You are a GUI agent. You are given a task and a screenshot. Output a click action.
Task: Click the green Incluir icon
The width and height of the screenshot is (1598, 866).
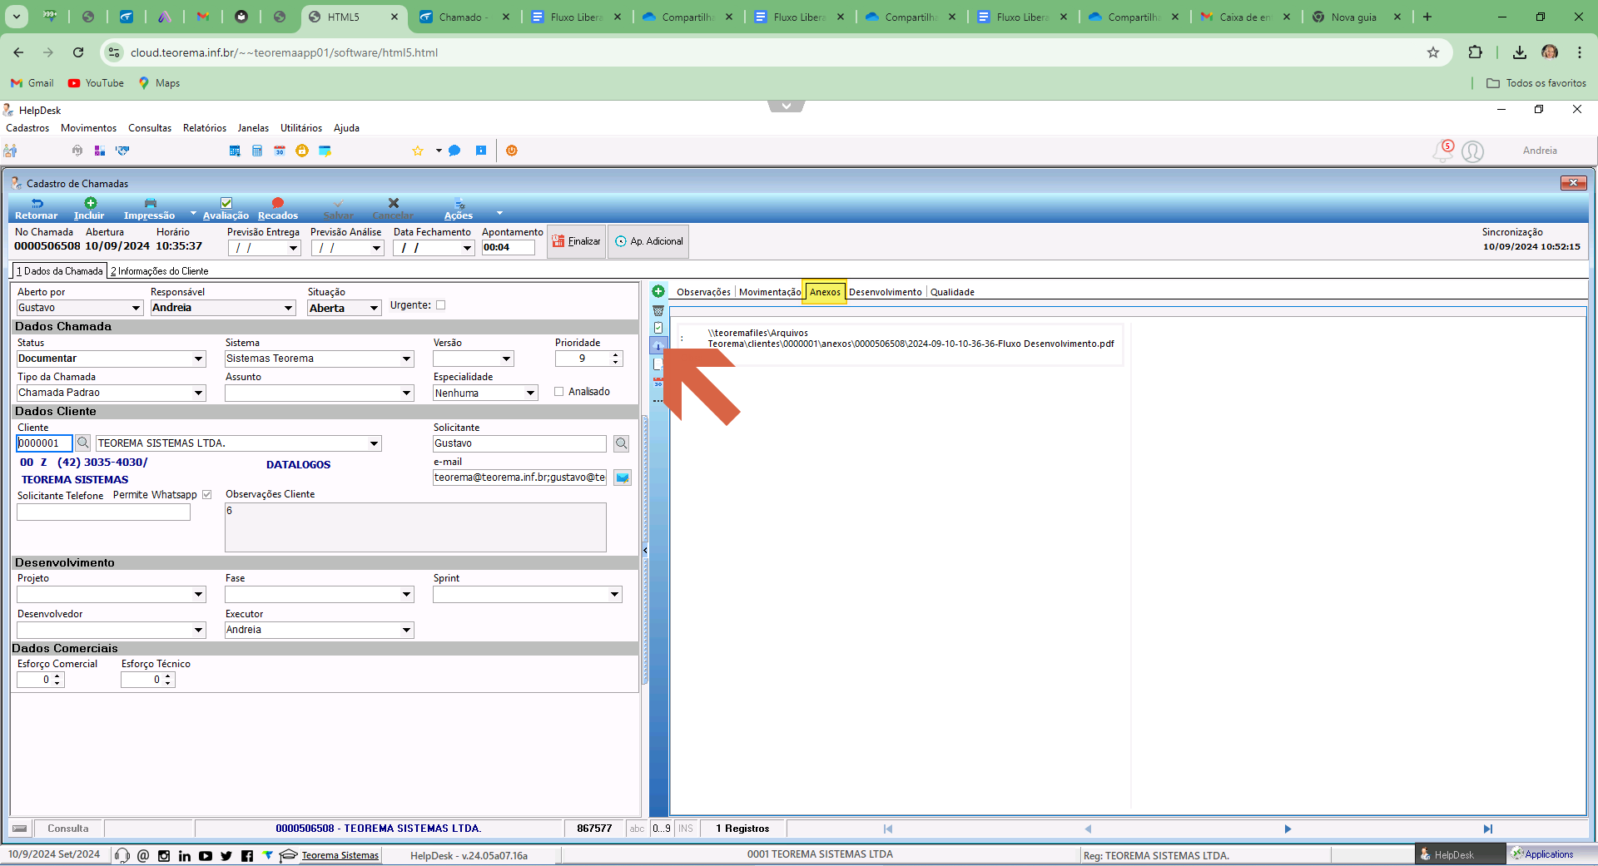(x=90, y=203)
